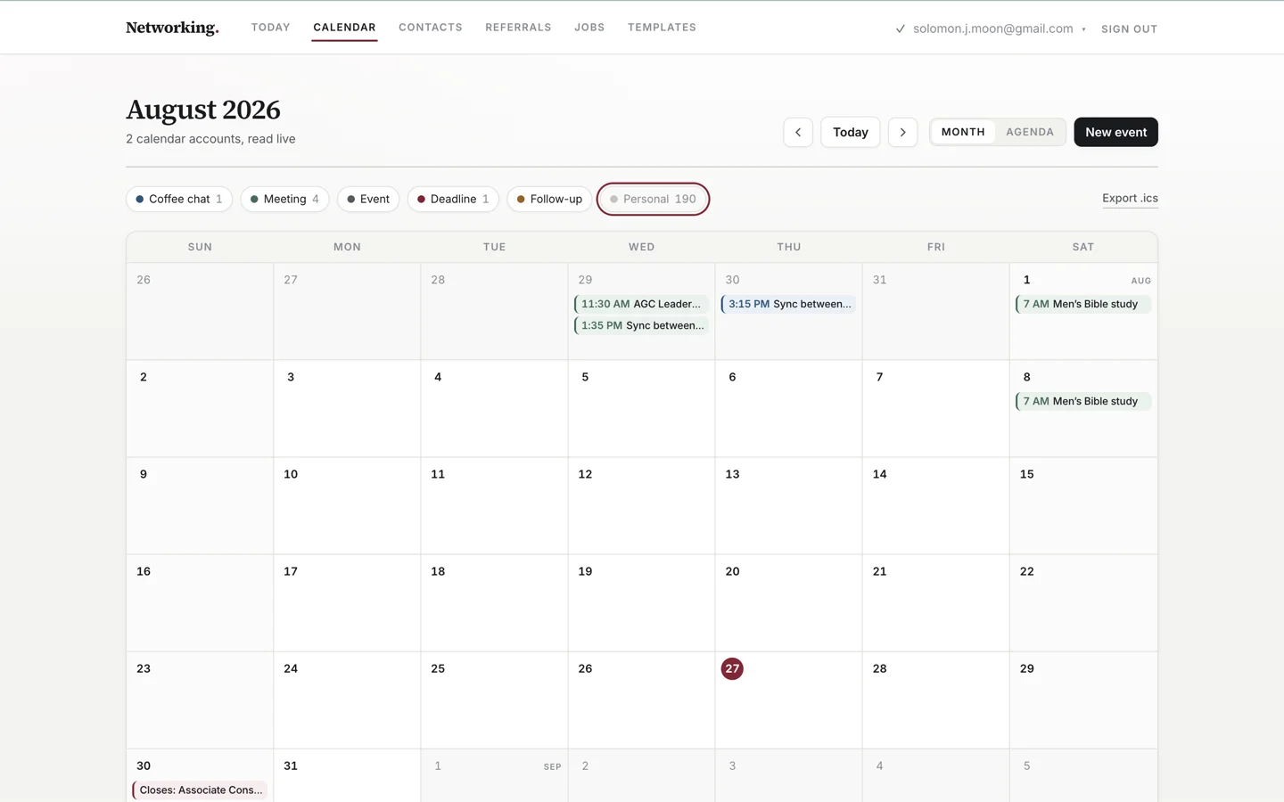Go to the next month arrow
Viewport: 1284px width, 802px height.
[902, 132]
